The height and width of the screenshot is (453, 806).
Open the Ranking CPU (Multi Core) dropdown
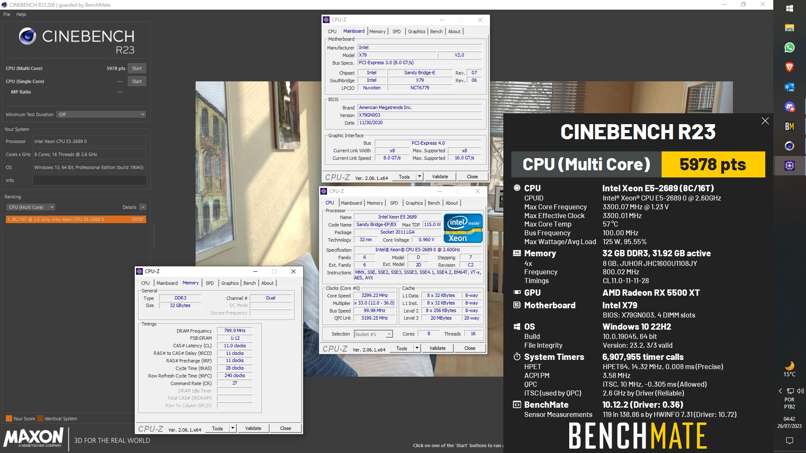31,207
